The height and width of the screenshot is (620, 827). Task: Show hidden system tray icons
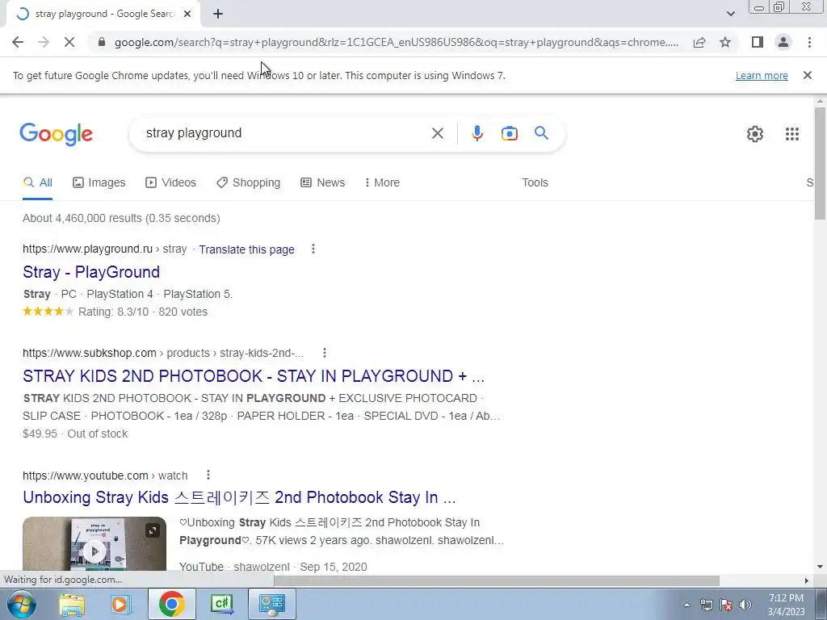(686, 605)
